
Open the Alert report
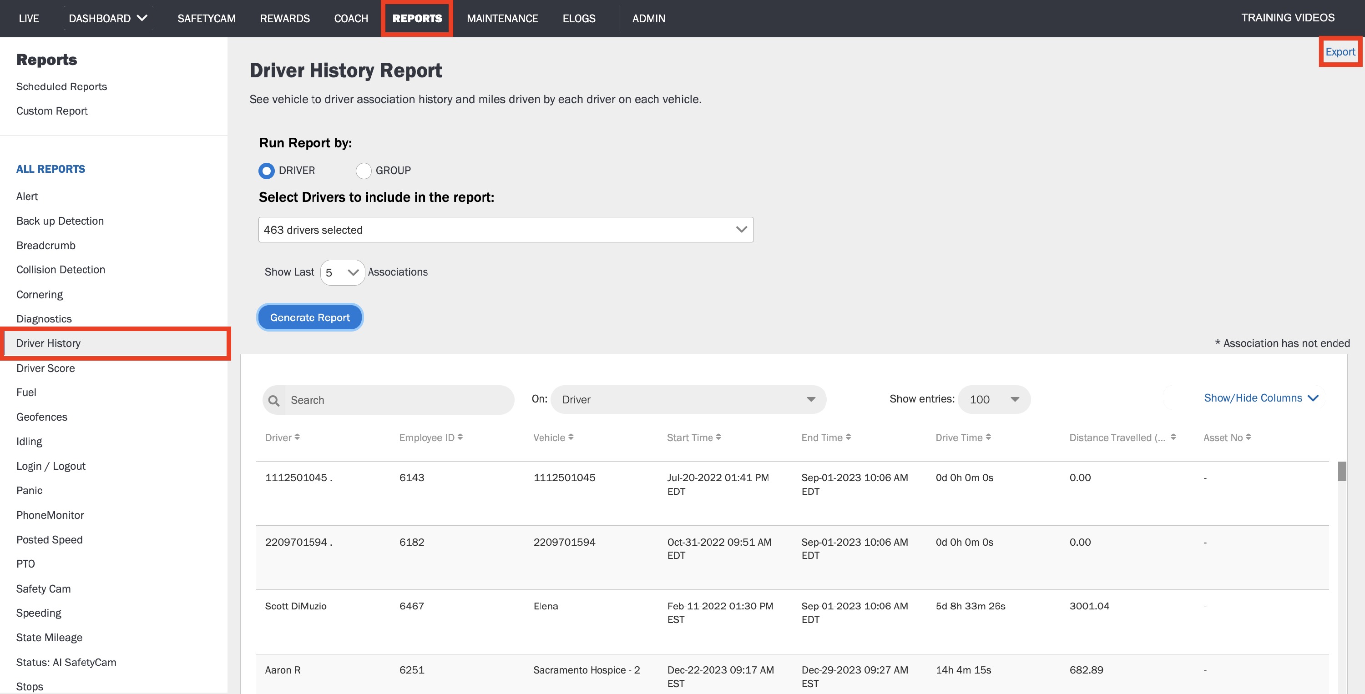[27, 196]
